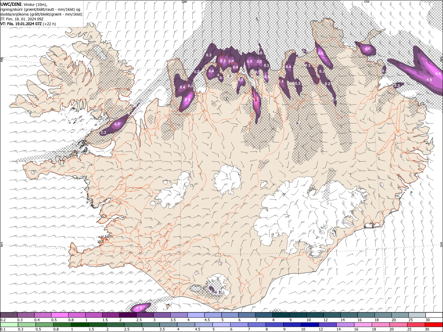Click the red rain scale swatch above 30
The height and width of the screenshot is (332, 443).
(x=434, y=325)
